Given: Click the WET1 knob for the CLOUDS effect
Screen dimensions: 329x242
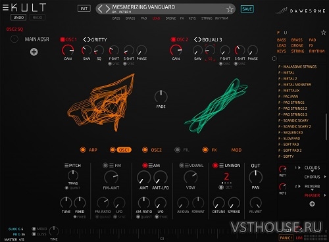Looking at the screenshot, I should [x=282, y=169].
